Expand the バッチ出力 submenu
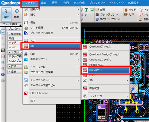 click(x=105, y=96)
